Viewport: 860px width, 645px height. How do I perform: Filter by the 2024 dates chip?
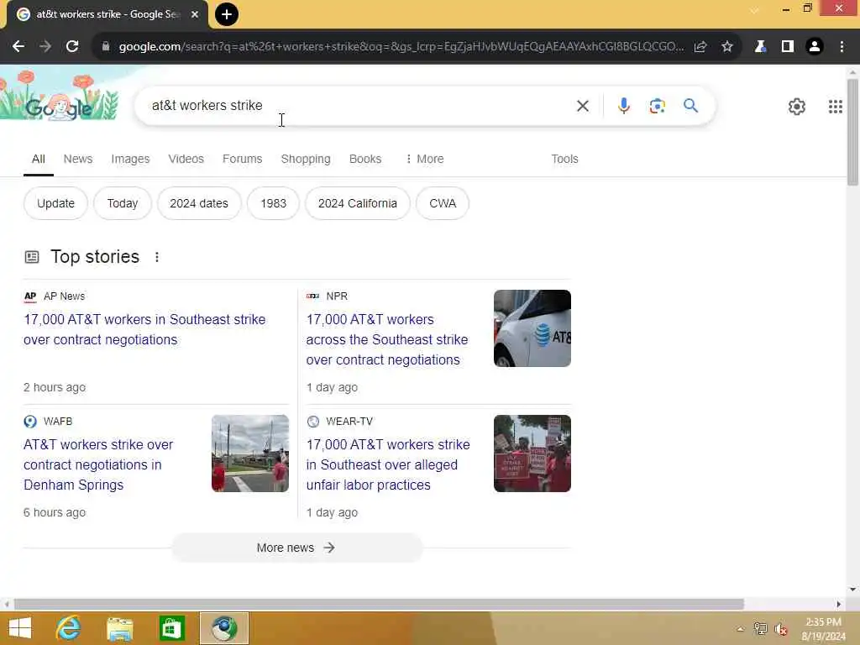coord(199,203)
